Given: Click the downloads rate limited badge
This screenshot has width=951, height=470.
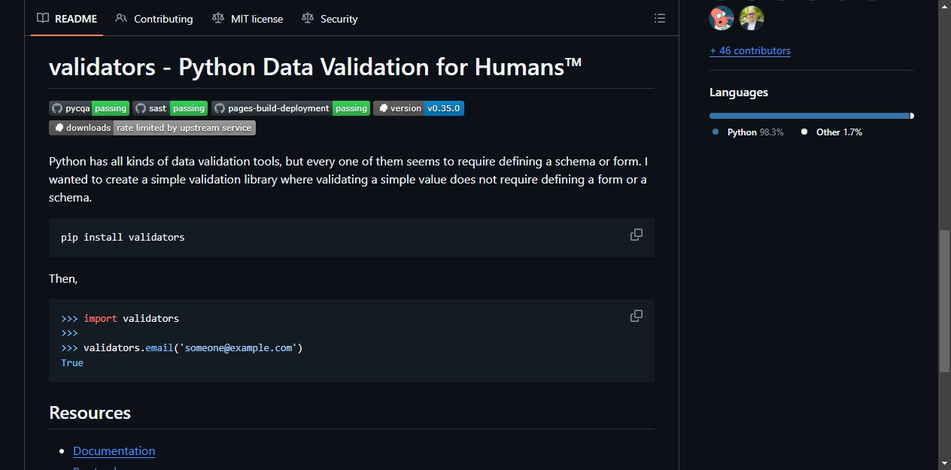Looking at the screenshot, I should 152,128.
